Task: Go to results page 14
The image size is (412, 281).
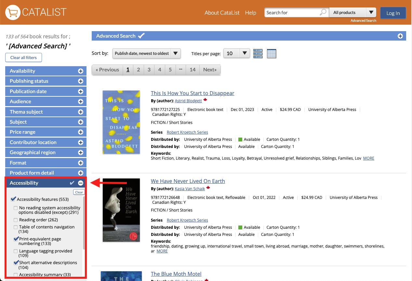Action: 193,70
